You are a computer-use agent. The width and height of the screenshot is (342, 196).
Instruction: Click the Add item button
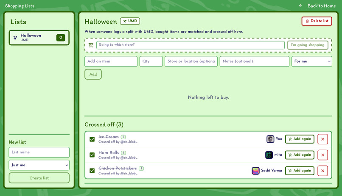(93, 74)
